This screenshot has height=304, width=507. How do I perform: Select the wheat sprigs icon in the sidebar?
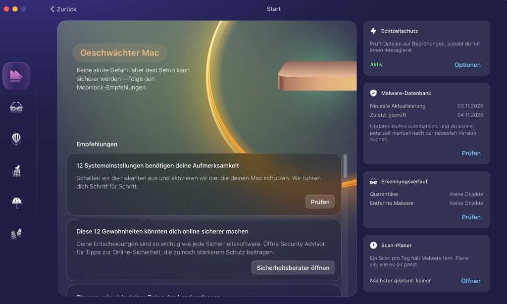pyautogui.click(x=16, y=235)
